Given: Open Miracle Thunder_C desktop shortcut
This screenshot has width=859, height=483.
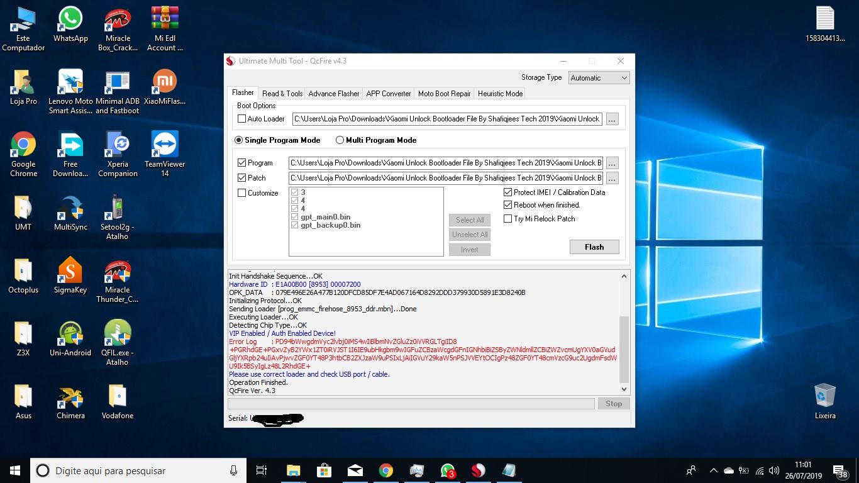Looking at the screenshot, I should pos(118,280).
